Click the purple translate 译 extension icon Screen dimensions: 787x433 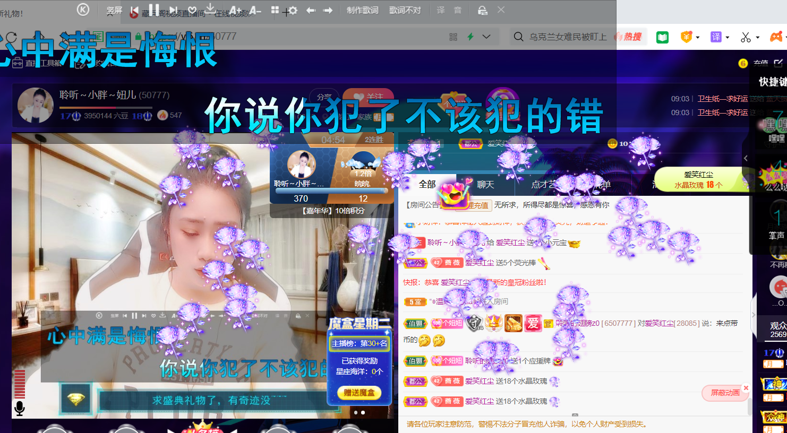[x=716, y=37]
